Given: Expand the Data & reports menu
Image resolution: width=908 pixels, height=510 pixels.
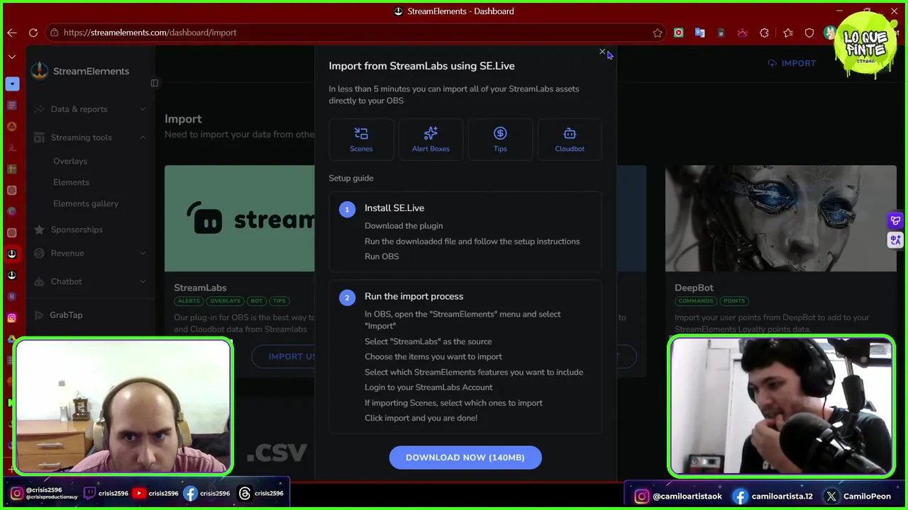Looking at the screenshot, I should [91, 109].
